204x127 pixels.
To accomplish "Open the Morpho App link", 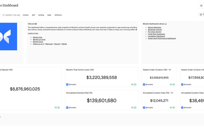I will click(37, 37).
